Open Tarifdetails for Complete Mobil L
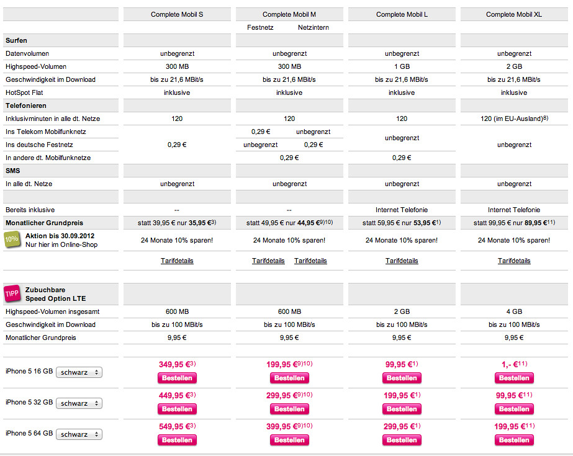 click(402, 261)
